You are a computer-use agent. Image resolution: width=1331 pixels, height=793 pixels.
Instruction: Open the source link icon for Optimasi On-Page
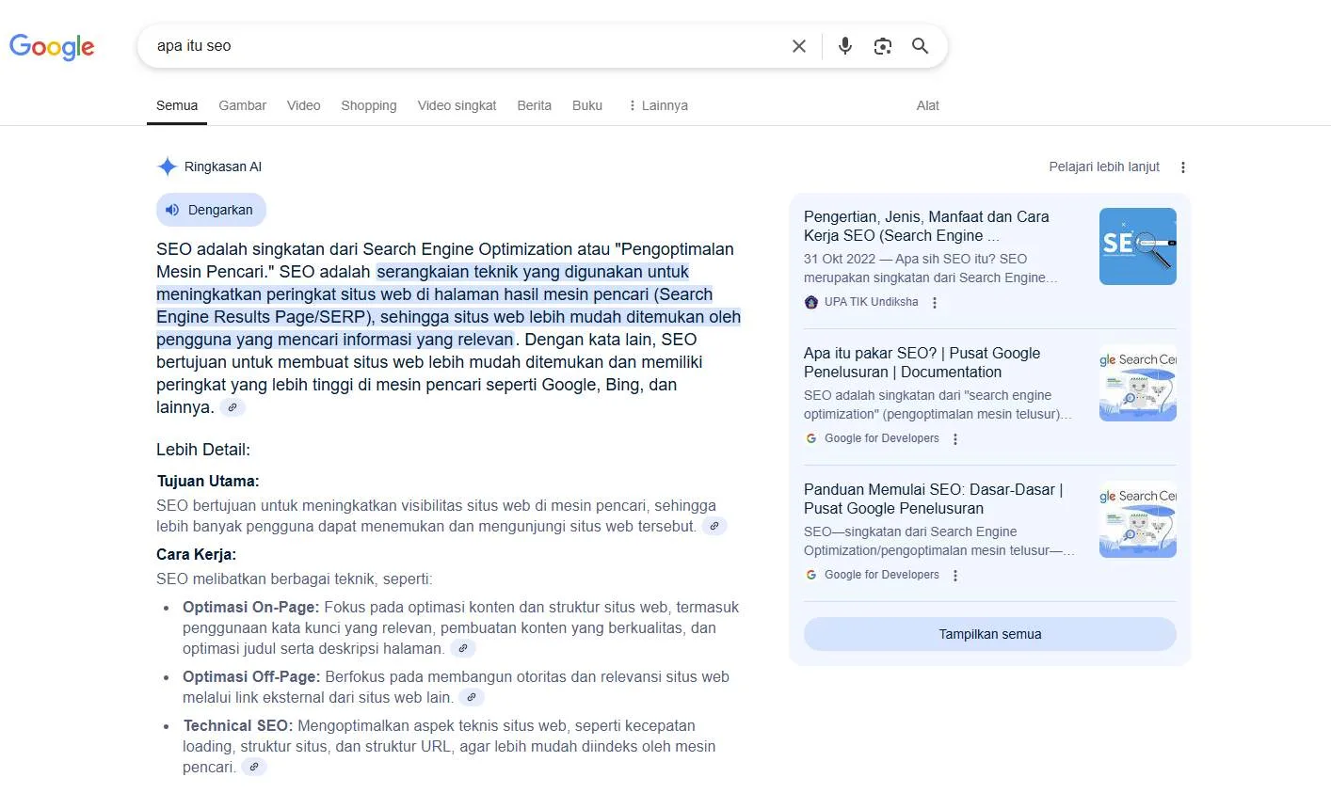(463, 648)
